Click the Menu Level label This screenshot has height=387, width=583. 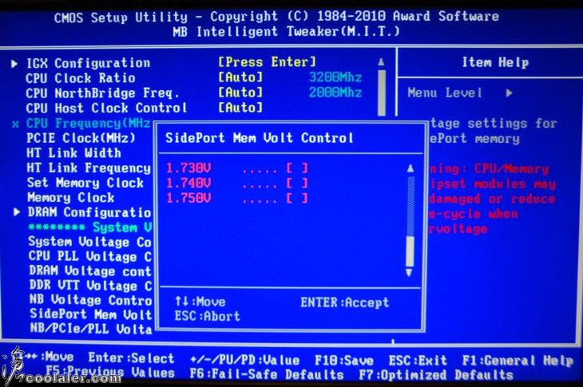click(445, 93)
